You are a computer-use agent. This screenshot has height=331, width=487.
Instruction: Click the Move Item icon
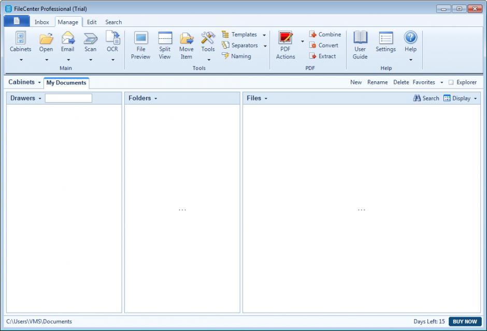pyautogui.click(x=187, y=38)
